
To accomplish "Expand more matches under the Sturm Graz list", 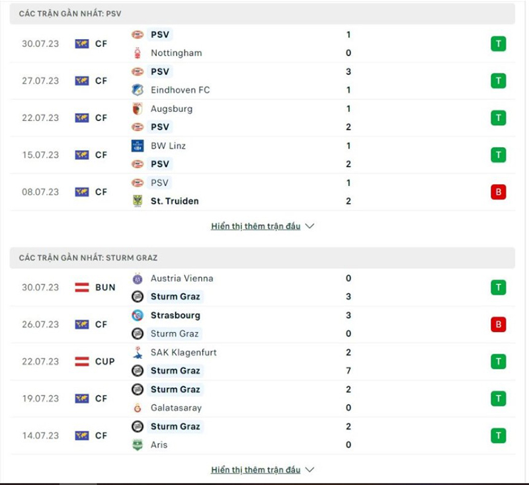I will [258, 470].
